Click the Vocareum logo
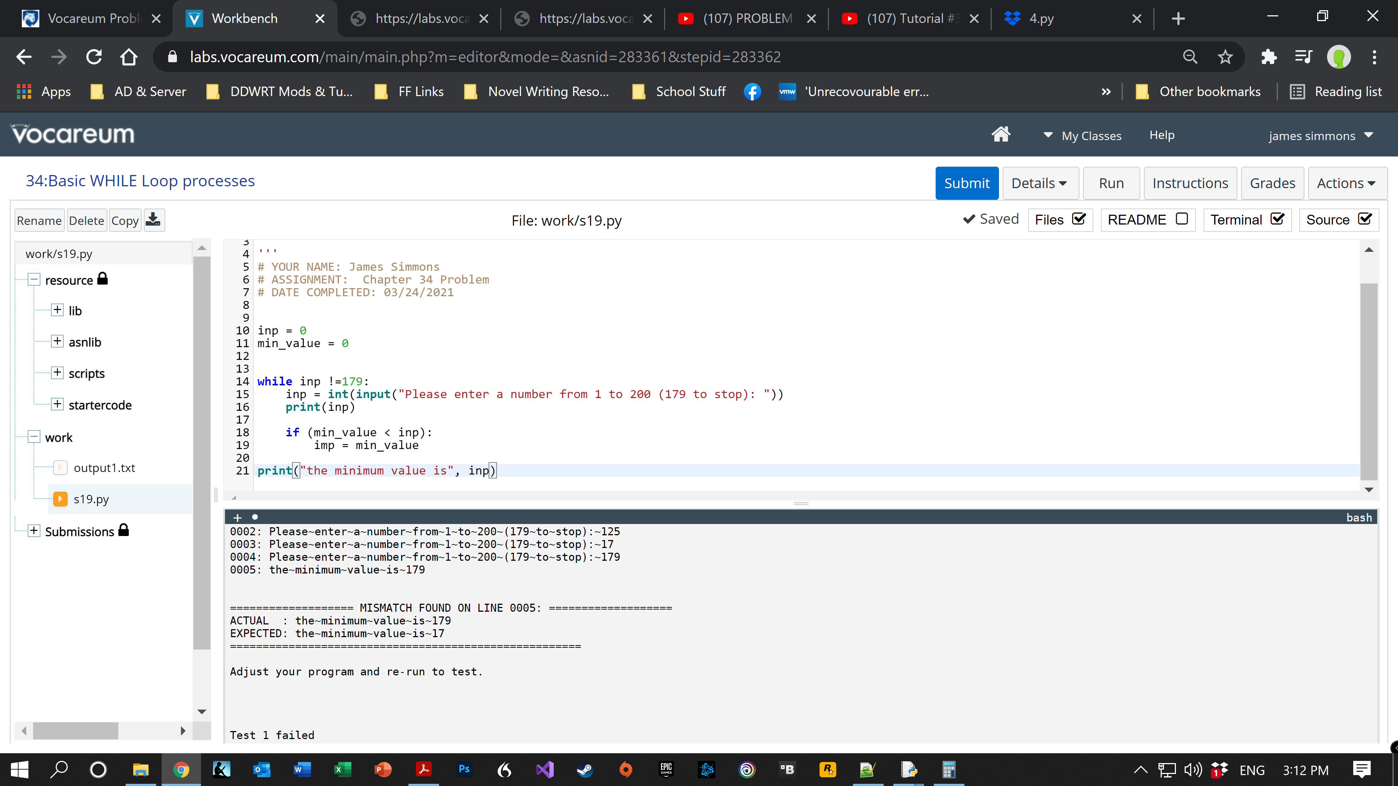 pyautogui.click(x=73, y=135)
